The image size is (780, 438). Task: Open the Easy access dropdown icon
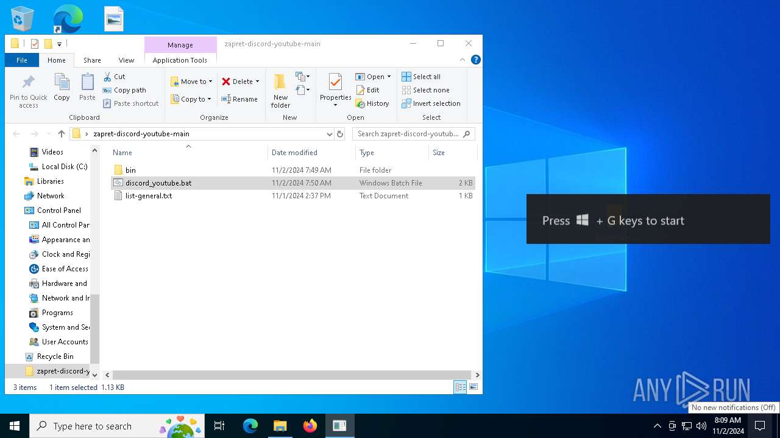(303, 90)
